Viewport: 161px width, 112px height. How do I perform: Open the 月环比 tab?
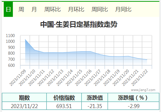point(76,9)
